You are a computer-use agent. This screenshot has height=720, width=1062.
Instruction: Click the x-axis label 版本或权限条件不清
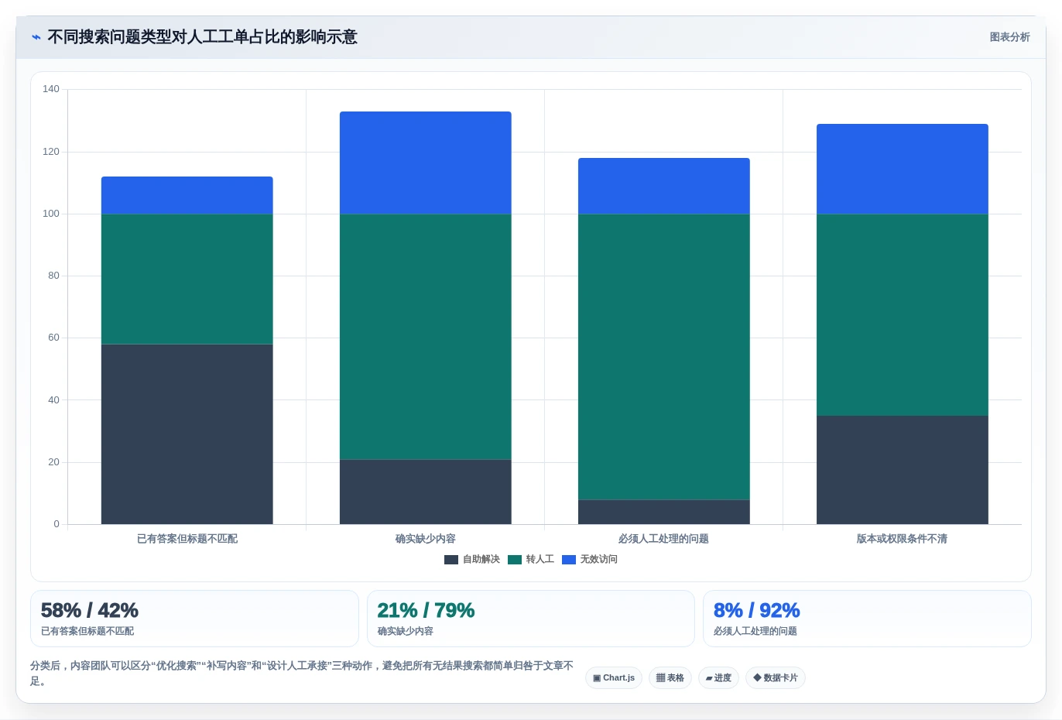click(x=903, y=539)
